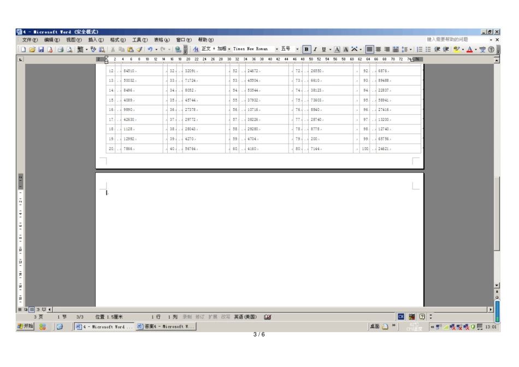The width and height of the screenshot is (519, 367).
Task: Click the phonetic guide 变 icon
Action: (x=482, y=49)
